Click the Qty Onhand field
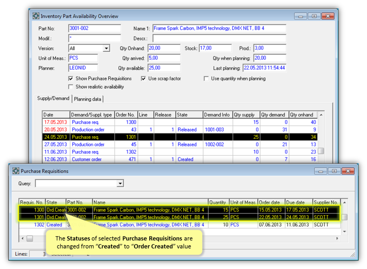The image size is (367, 269). (x=164, y=48)
